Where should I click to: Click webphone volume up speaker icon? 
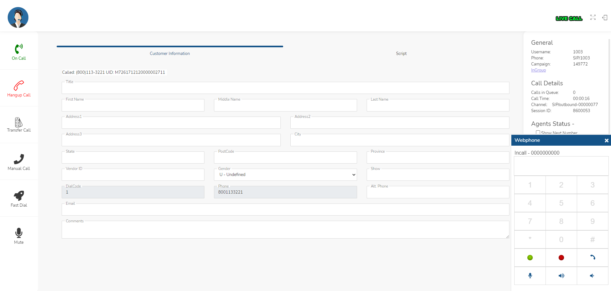[x=561, y=276]
